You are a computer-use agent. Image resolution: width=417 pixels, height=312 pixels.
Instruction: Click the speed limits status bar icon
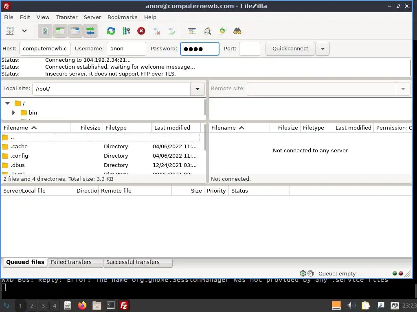coord(311,273)
